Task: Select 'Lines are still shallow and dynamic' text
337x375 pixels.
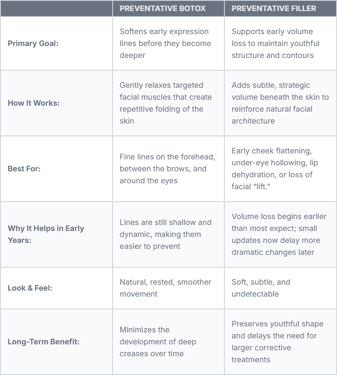Action: point(166,234)
